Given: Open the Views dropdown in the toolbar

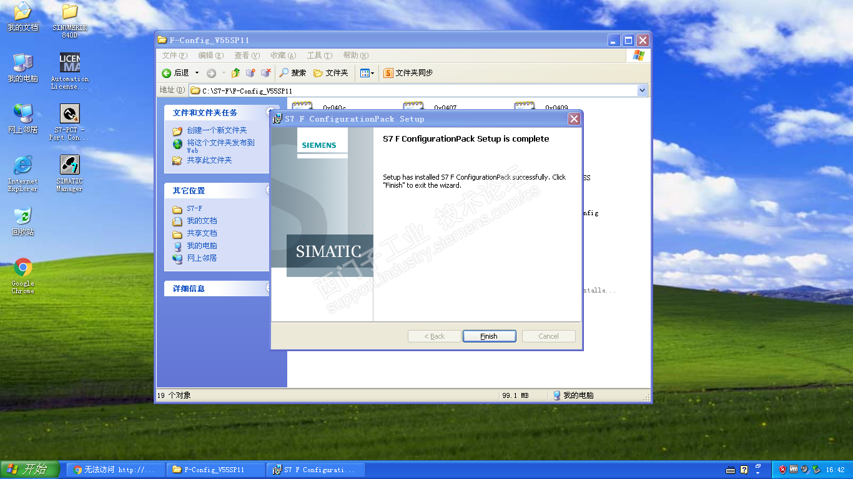Looking at the screenshot, I should [367, 73].
